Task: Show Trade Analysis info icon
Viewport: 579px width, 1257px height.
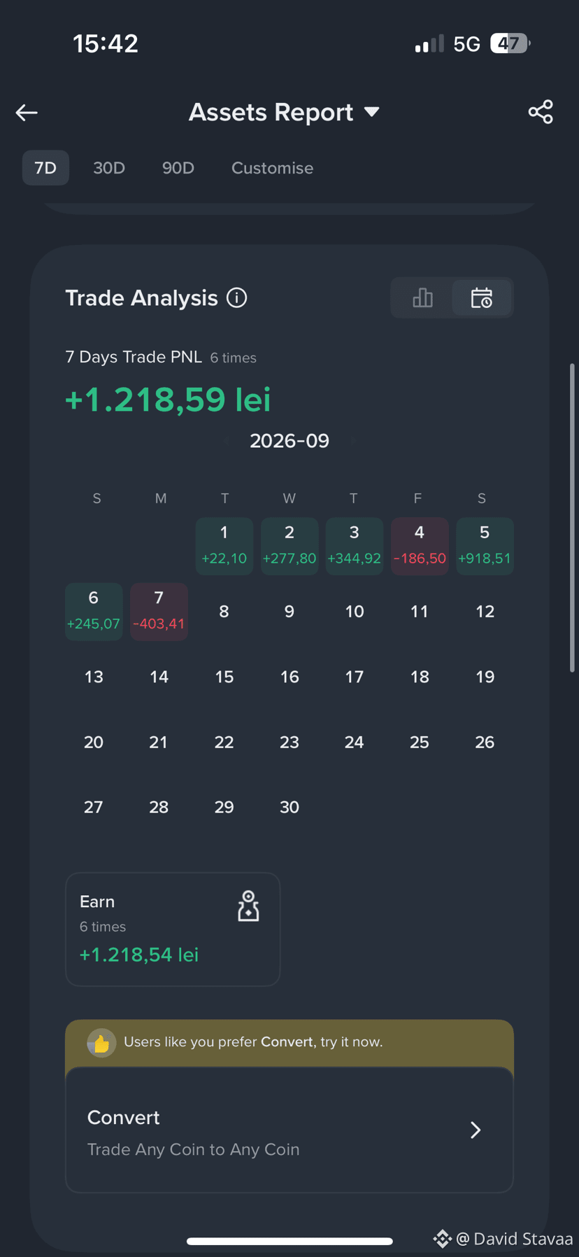Action: pyautogui.click(x=237, y=298)
